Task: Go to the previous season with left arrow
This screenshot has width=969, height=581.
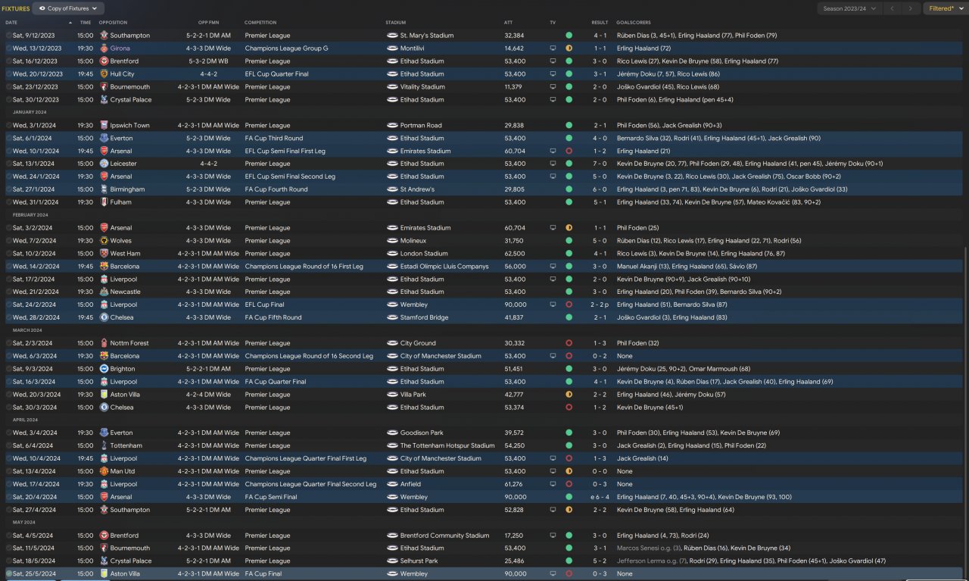Action: point(893,8)
